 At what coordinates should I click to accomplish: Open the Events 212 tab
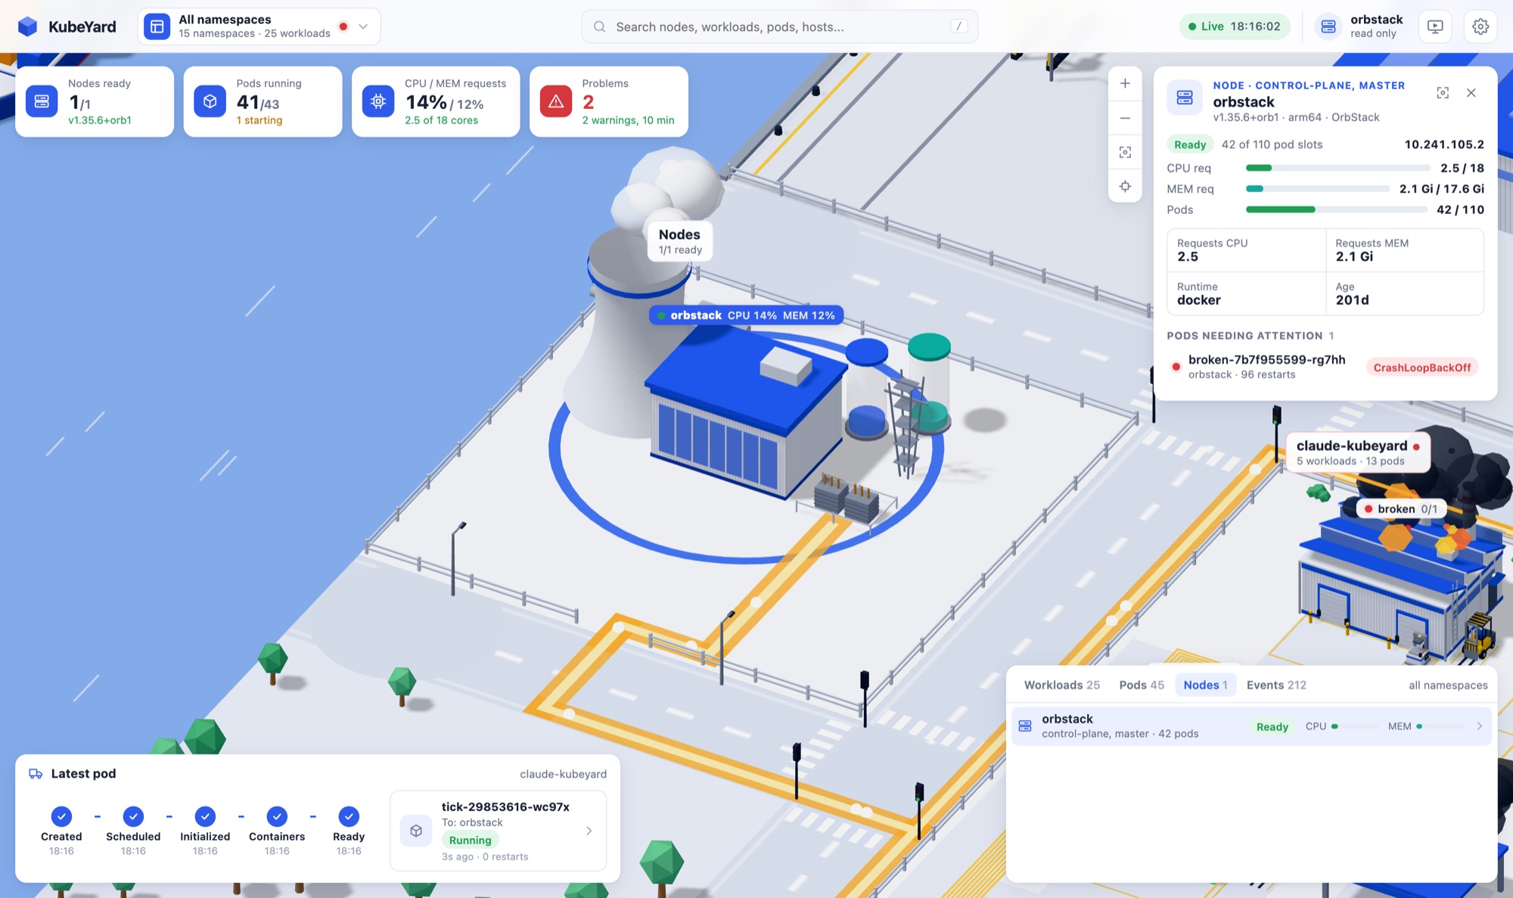click(1276, 685)
